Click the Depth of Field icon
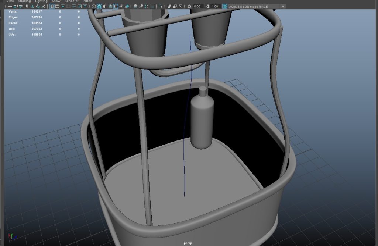Screen dimensions: 378x246 (152, 7)
